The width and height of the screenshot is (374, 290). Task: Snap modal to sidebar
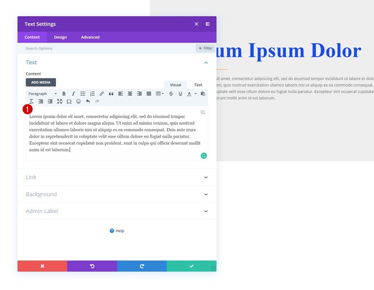tap(207, 24)
